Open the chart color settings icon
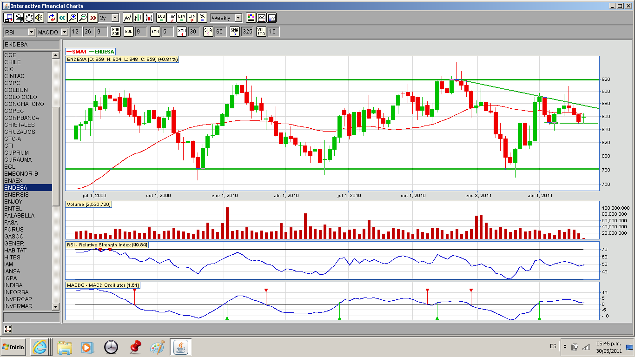 (251, 18)
